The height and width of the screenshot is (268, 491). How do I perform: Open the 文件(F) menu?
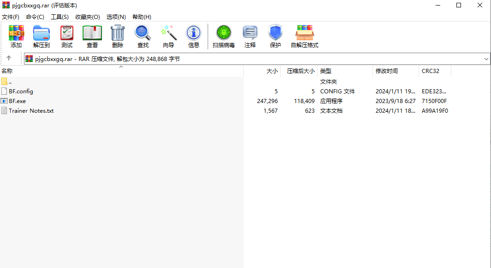11,17
